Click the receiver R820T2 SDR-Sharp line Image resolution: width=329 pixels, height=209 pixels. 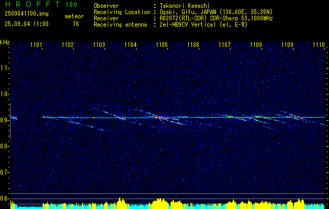tap(216, 18)
